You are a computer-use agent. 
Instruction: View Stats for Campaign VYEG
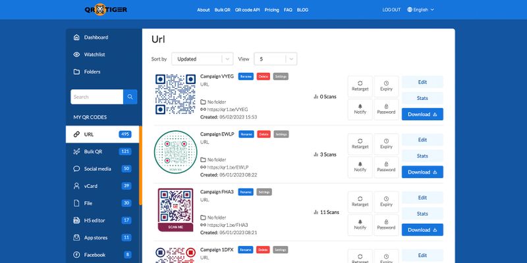[422, 98]
